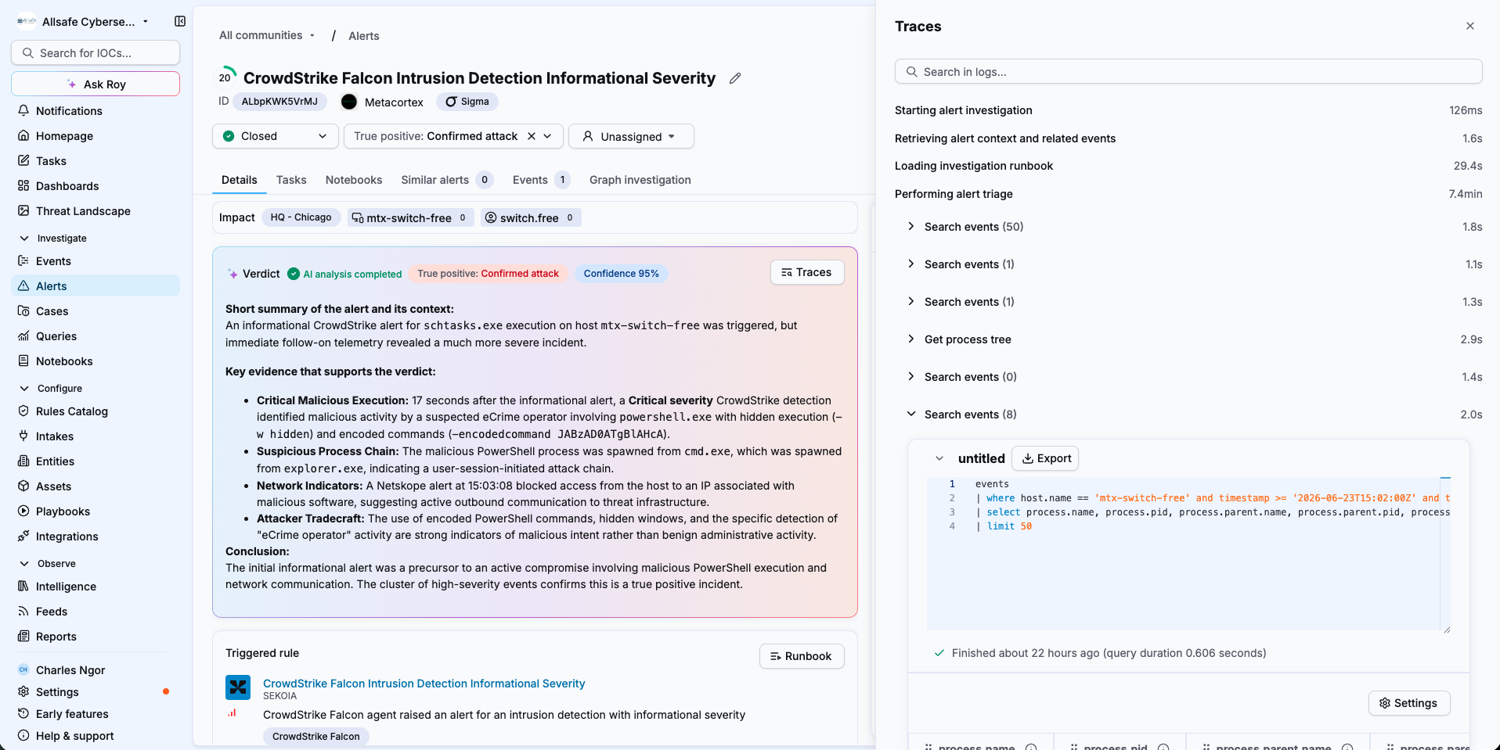This screenshot has width=1500, height=750.
Task: Expand Search events (0) trace
Action: pyautogui.click(x=910, y=377)
